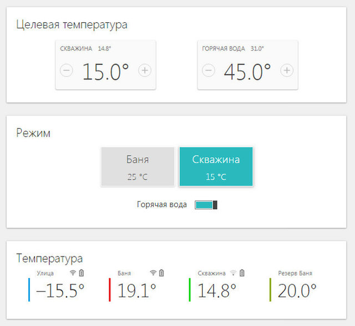Decrease Горячая вода target temperature with minus
Image resolution: width=355 pixels, height=326 pixels.
(x=209, y=71)
